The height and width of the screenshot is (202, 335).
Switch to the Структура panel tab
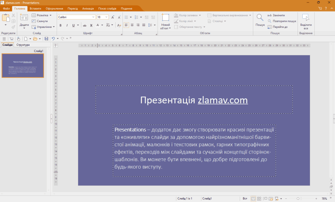pyautogui.click(x=23, y=45)
